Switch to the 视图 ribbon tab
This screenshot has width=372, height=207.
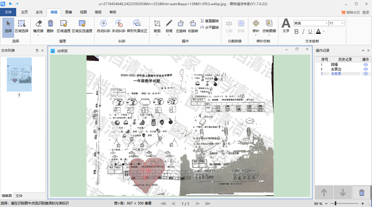[x=83, y=12]
